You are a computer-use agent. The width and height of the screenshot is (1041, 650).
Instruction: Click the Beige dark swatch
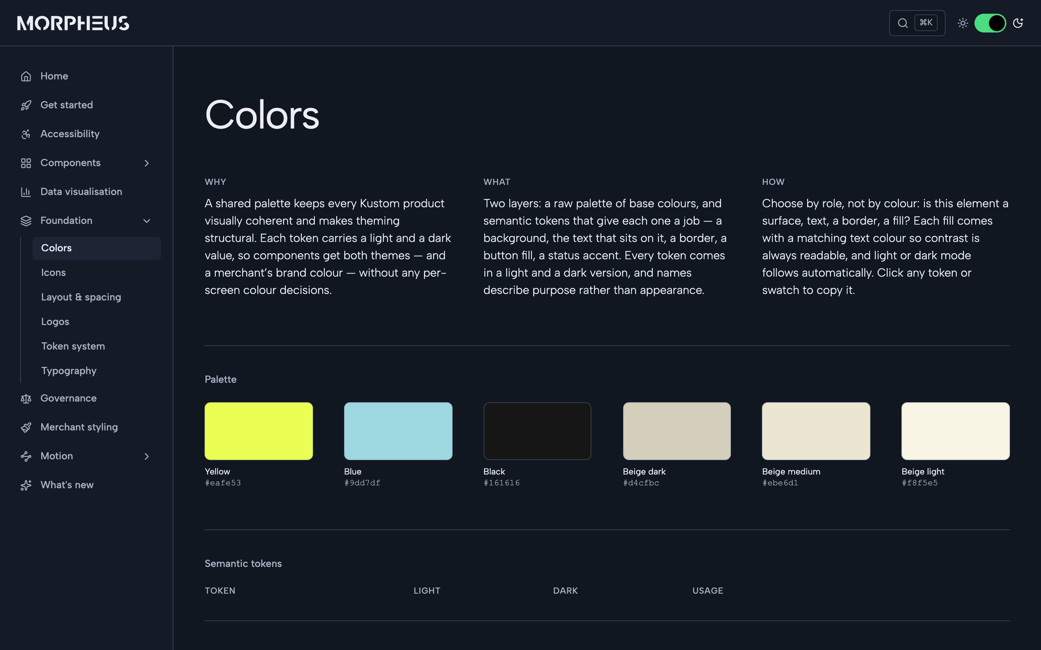click(x=677, y=431)
